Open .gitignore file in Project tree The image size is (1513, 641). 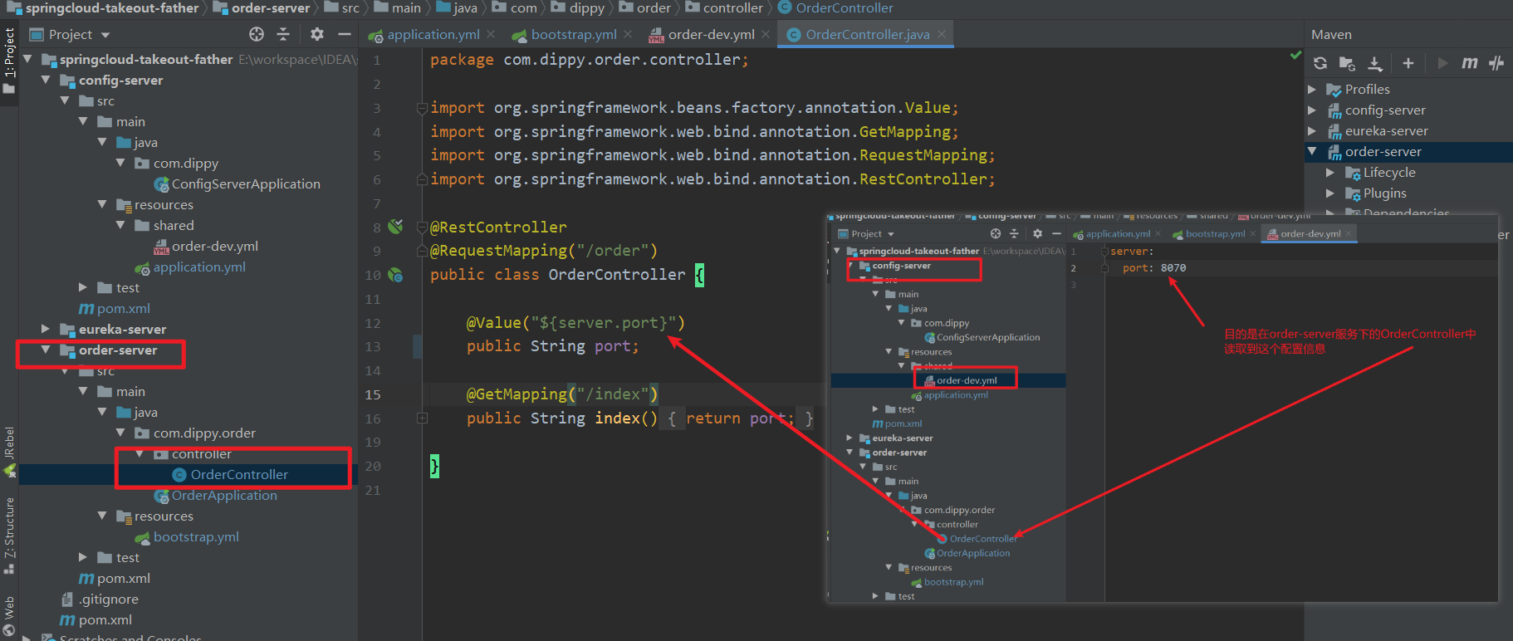(x=109, y=599)
